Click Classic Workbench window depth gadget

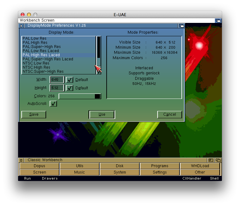[x=218, y=160]
